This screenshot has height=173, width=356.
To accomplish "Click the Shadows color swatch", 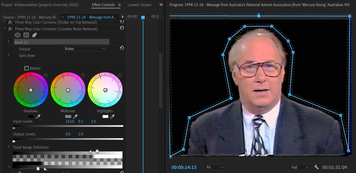I will pos(31,117).
